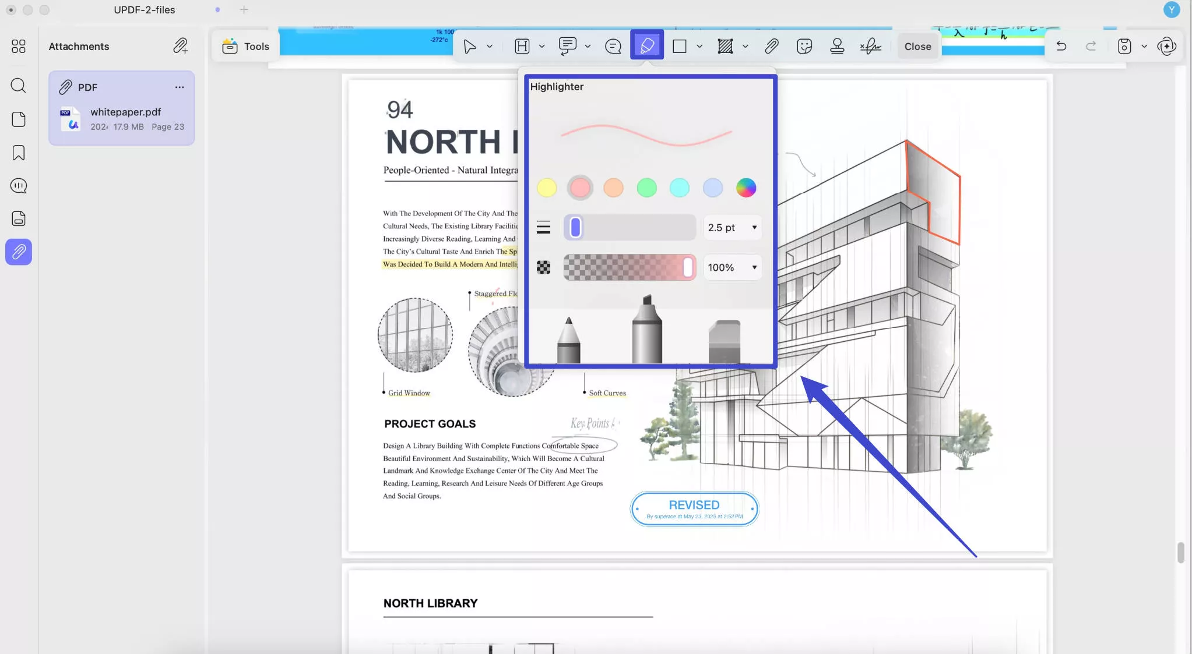Expand the save options dropdown arrow
This screenshot has width=1192, height=654.
pyautogui.click(x=1144, y=46)
